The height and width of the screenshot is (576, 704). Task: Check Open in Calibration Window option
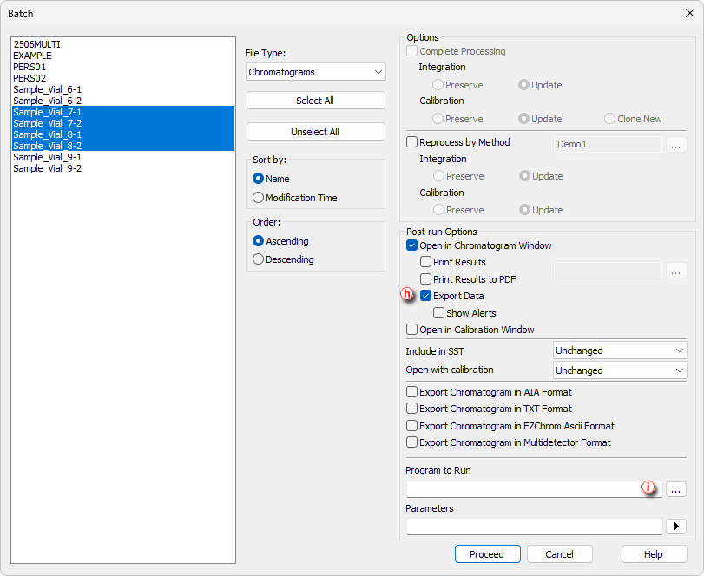click(411, 330)
